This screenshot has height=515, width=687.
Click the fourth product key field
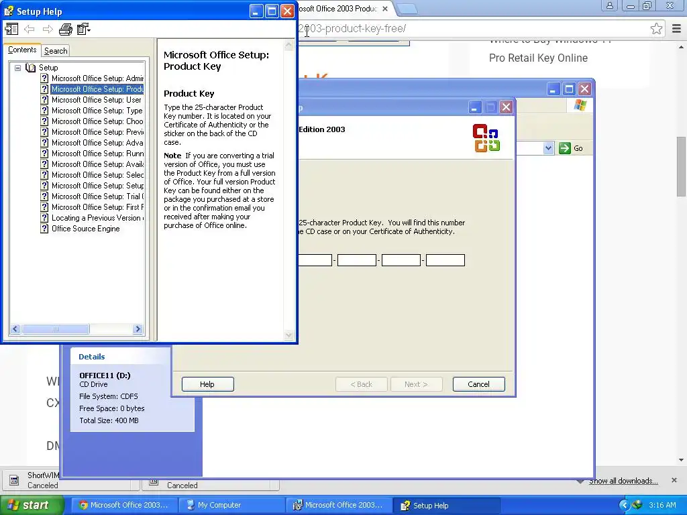pyautogui.click(x=401, y=260)
